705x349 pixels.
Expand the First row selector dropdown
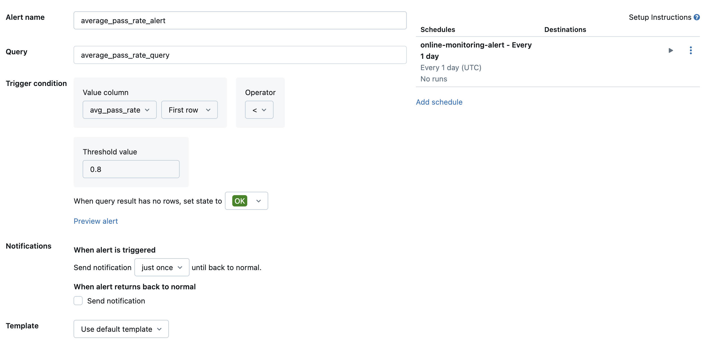[189, 109]
